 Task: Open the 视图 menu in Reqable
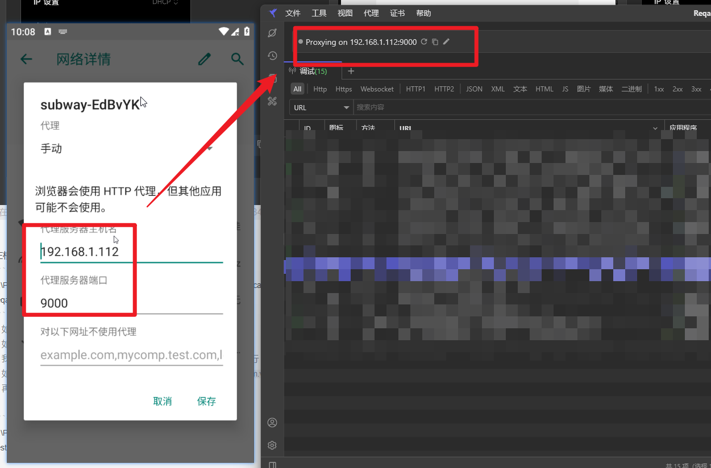[x=345, y=13]
